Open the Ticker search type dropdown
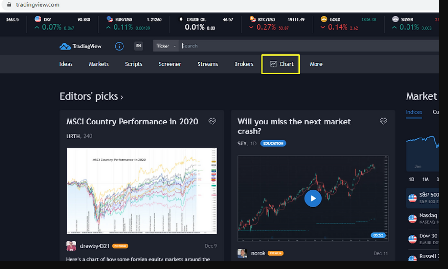448x269 pixels. (166, 46)
